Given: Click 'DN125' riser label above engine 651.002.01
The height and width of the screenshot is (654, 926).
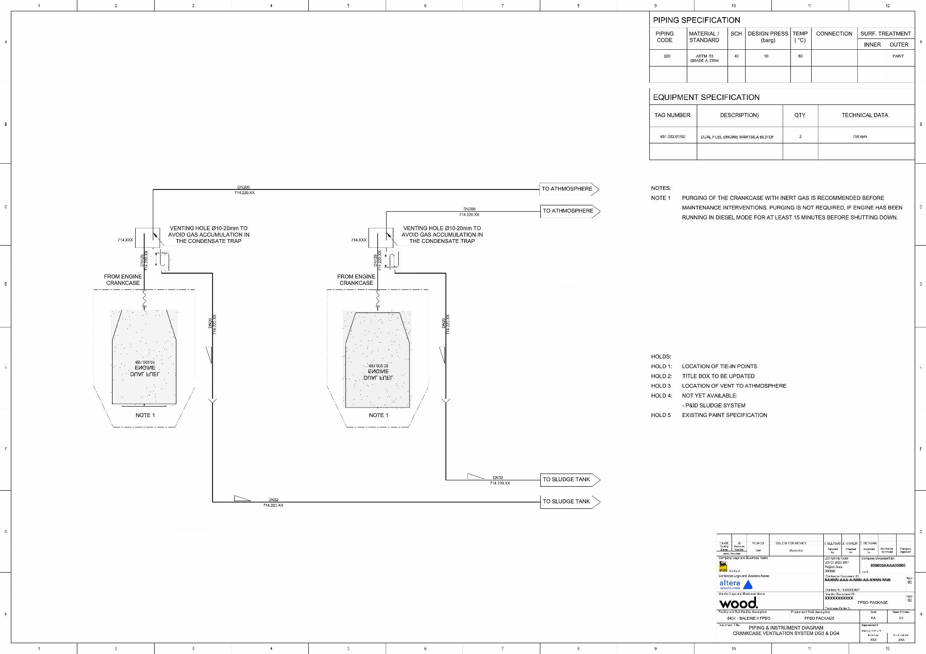Looking at the screenshot, I should (142, 260).
